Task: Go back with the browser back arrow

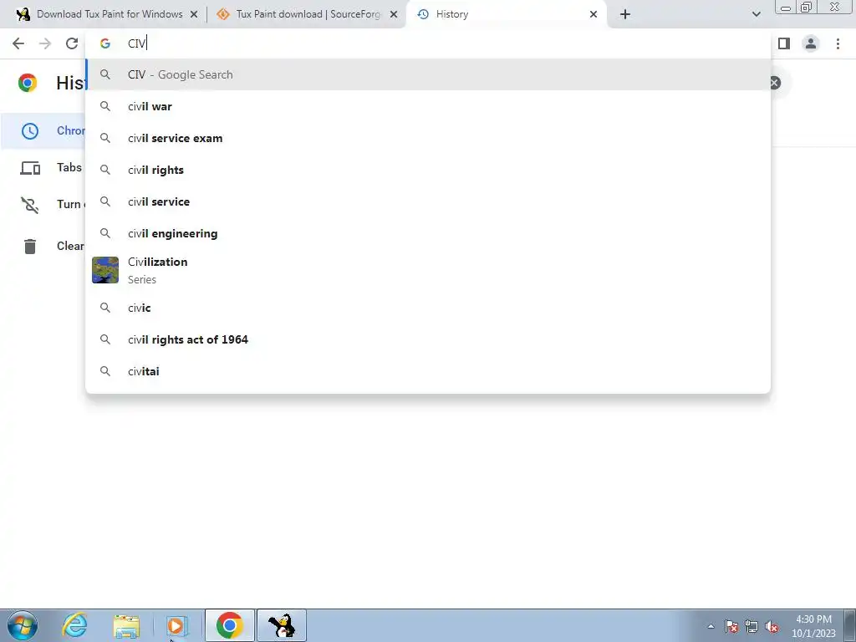Action: [18, 43]
